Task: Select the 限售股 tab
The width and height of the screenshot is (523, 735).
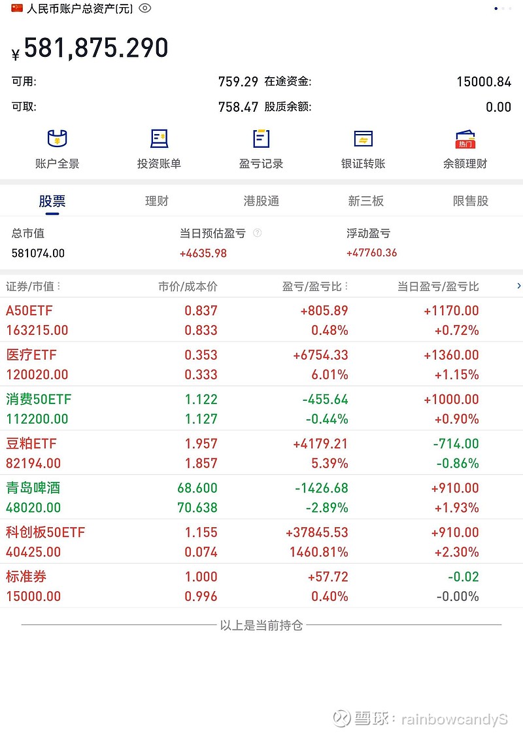Action: tap(471, 201)
